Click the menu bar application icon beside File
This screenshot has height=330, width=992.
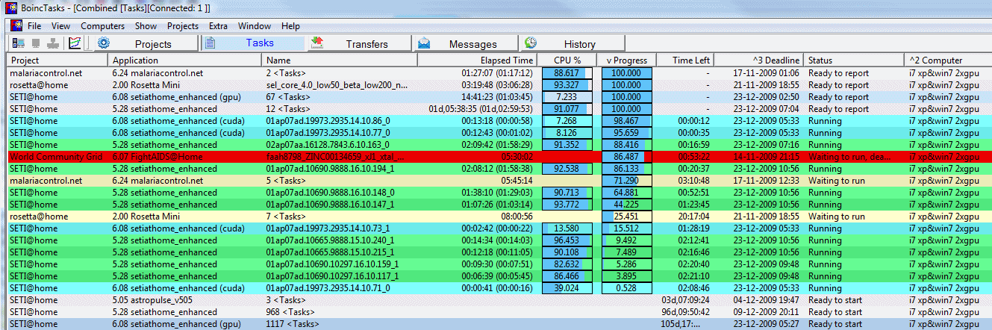[x=16, y=26]
